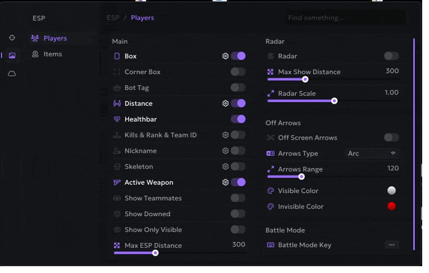This screenshot has height=273, width=429.
Task: Click the crosshair aim icon in sidebar
Action: 12,38
